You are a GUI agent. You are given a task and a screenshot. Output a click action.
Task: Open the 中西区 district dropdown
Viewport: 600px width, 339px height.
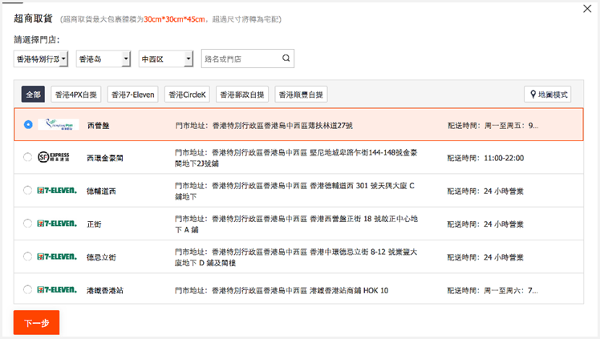166,59
